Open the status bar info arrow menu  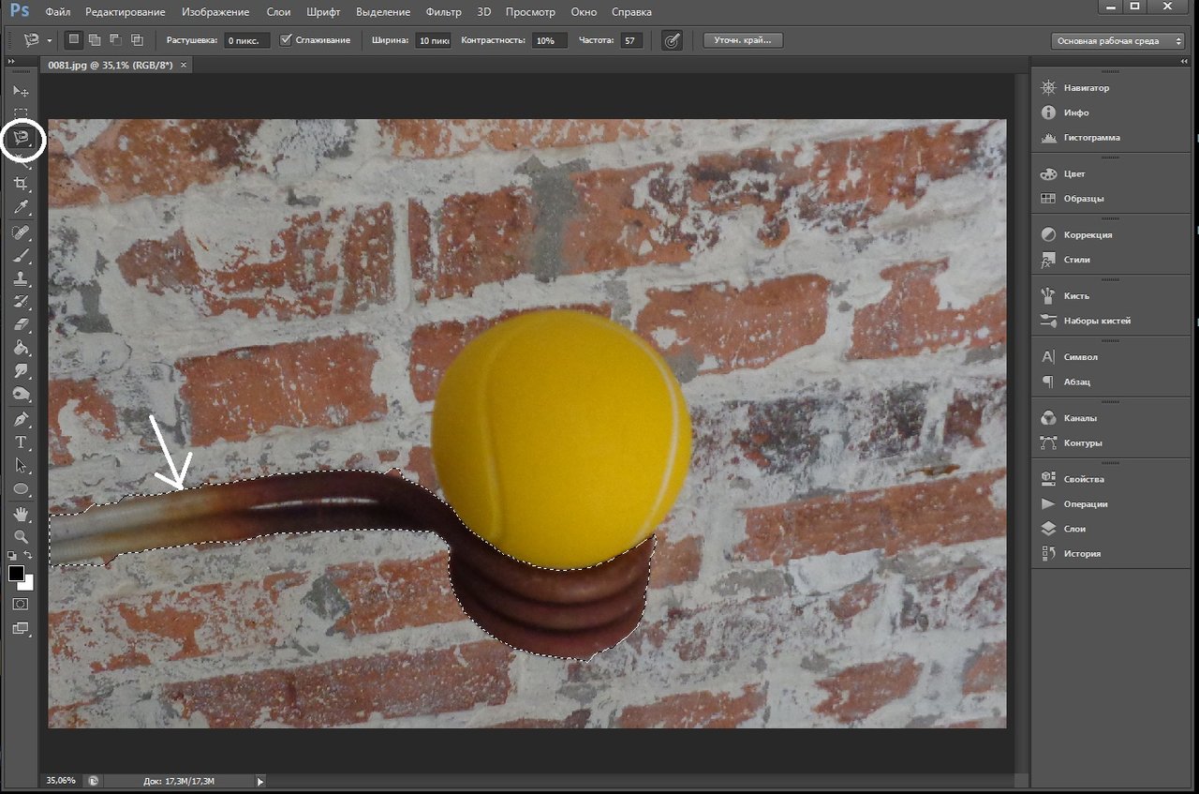click(x=260, y=780)
